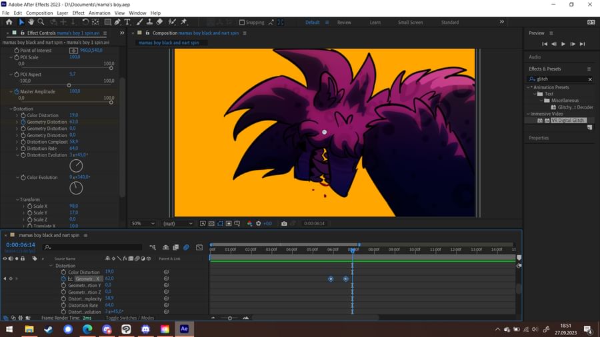Take a snapshot with camera icon

(x=284, y=224)
